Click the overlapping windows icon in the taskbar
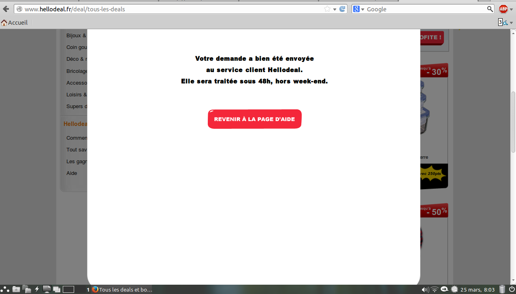The height and width of the screenshot is (294, 516). pyautogui.click(x=57, y=289)
